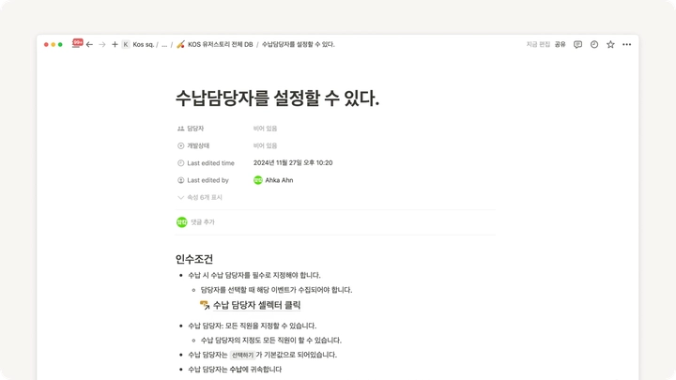Open the more options ellipsis menu
676x380 pixels.
pyautogui.click(x=627, y=44)
